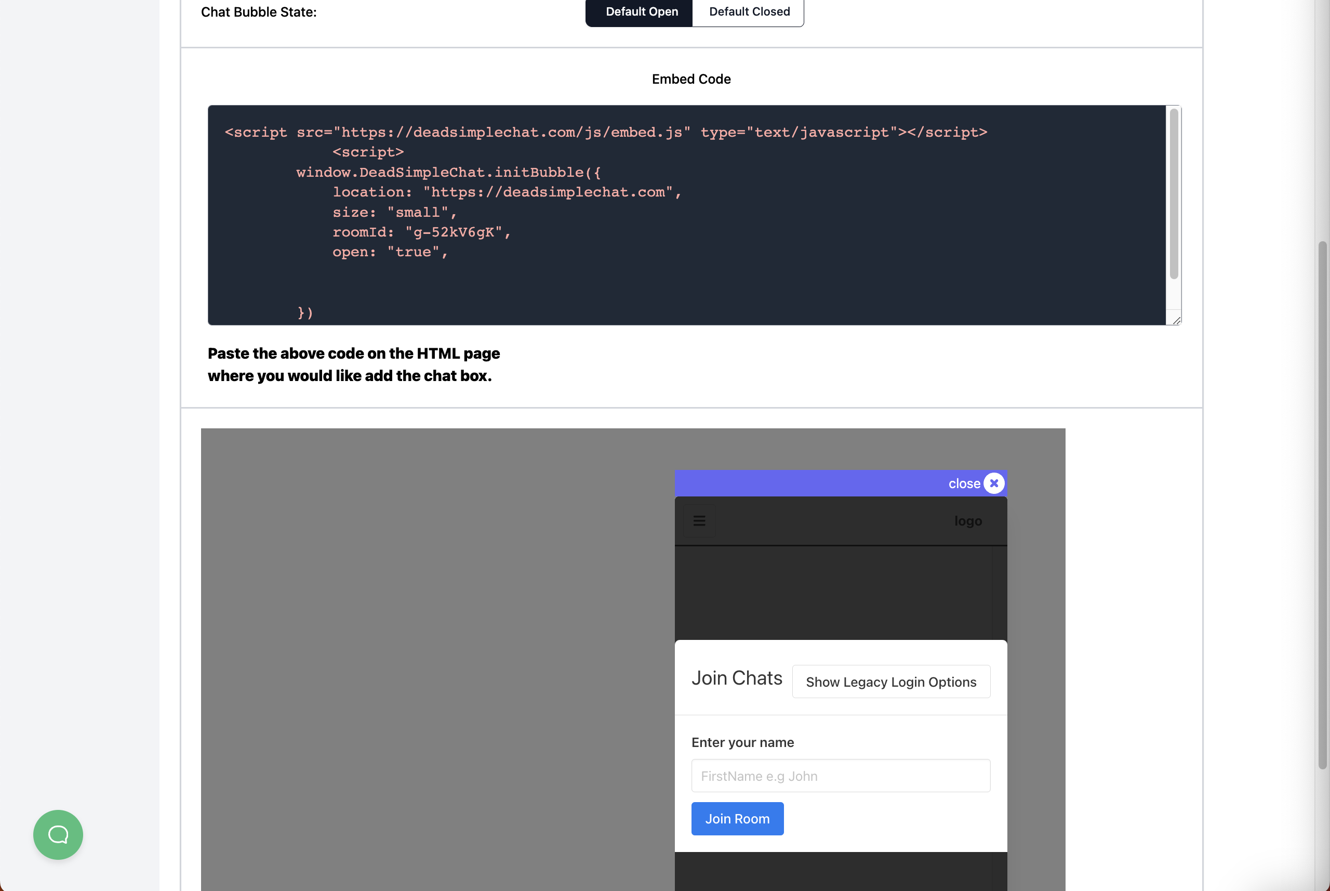Click inside the embed code textarea
Screen dimensions: 1330x891
coord(687,215)
